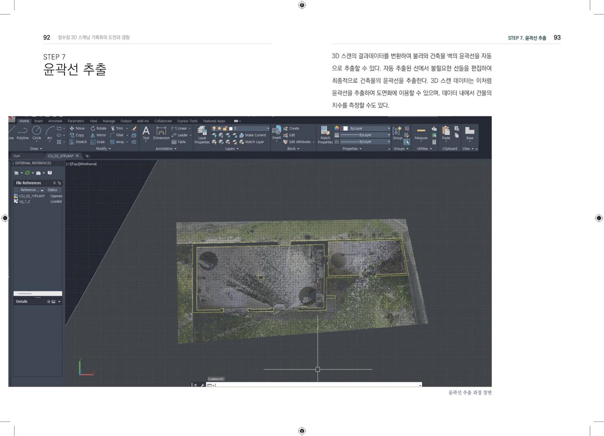
Task: Click the Paste clipboard tool
Action: 446,133
